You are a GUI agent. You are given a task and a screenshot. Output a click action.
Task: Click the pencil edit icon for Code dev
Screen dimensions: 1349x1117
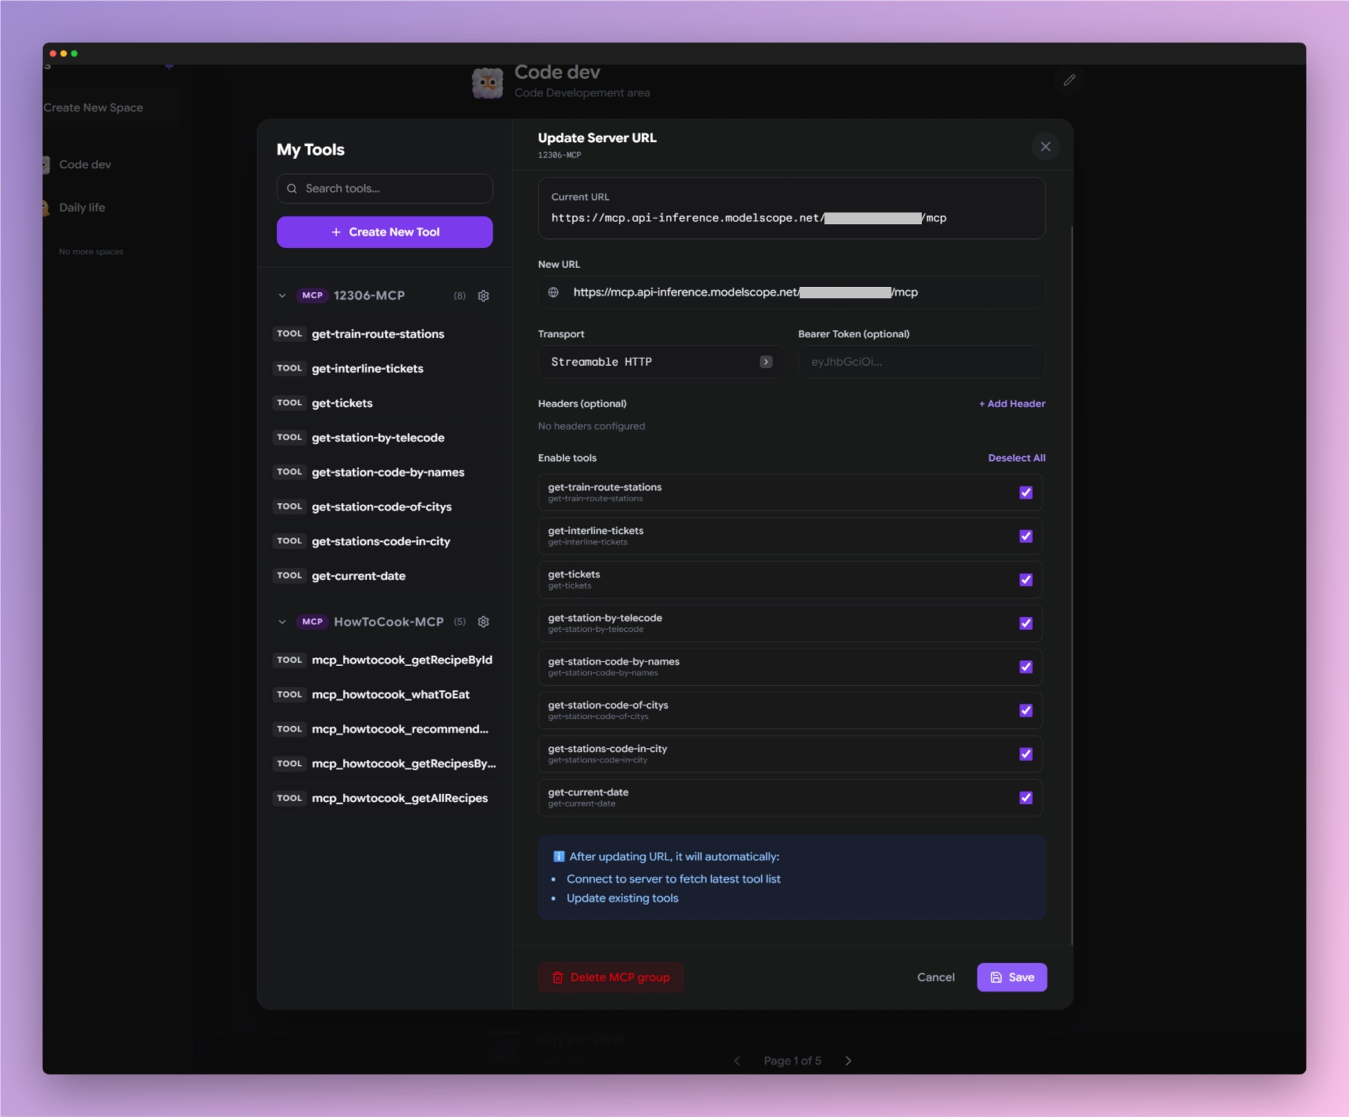[x=1069, y=80]
